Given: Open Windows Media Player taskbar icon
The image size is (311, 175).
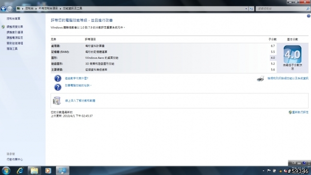Looking at the screenshot, I should pos(48,171).
